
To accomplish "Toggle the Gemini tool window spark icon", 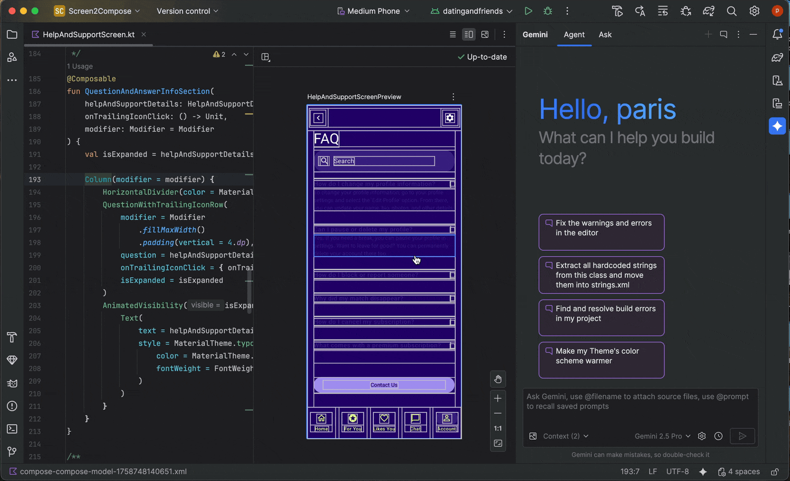I will [777, 125].
